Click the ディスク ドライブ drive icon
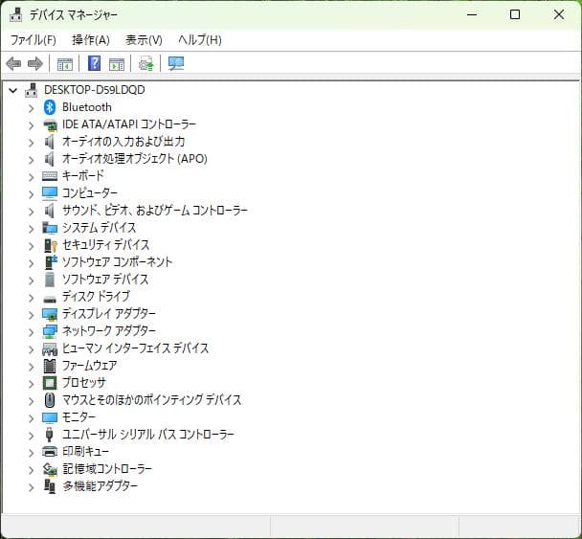This screenshot has height=539, width=582. 50,298
